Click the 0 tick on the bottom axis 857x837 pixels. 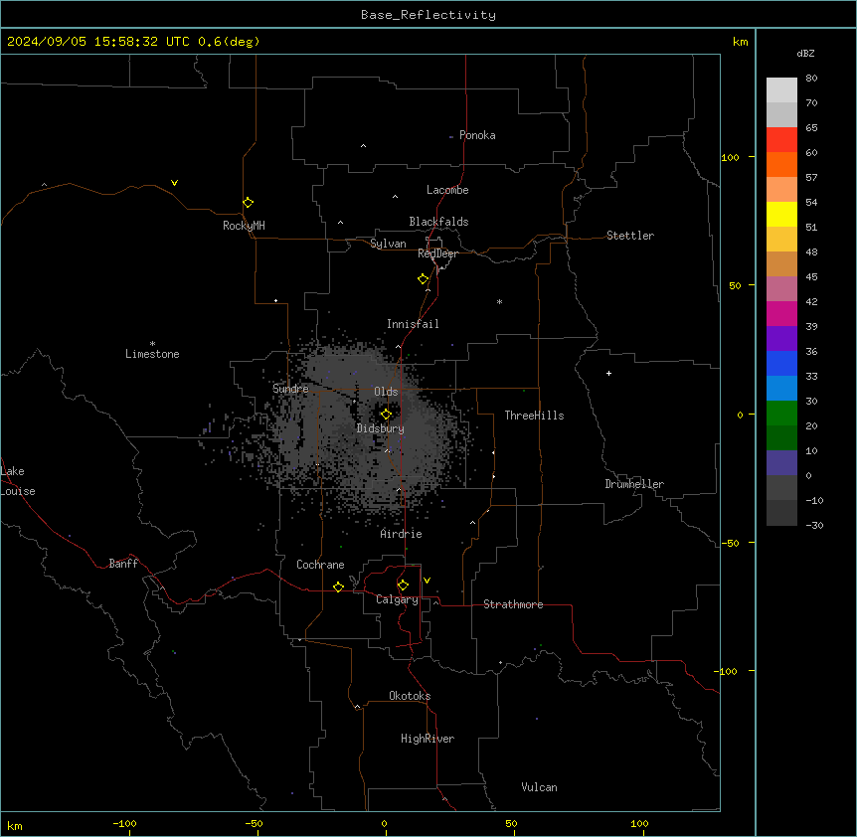coord(384,824)
